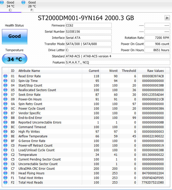
Task: Click the Power On Hours value field
Action: click(157, 50)
